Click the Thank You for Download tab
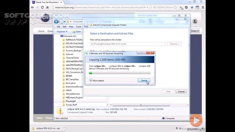This screenshot has height=132, width=235. point(47,2)
